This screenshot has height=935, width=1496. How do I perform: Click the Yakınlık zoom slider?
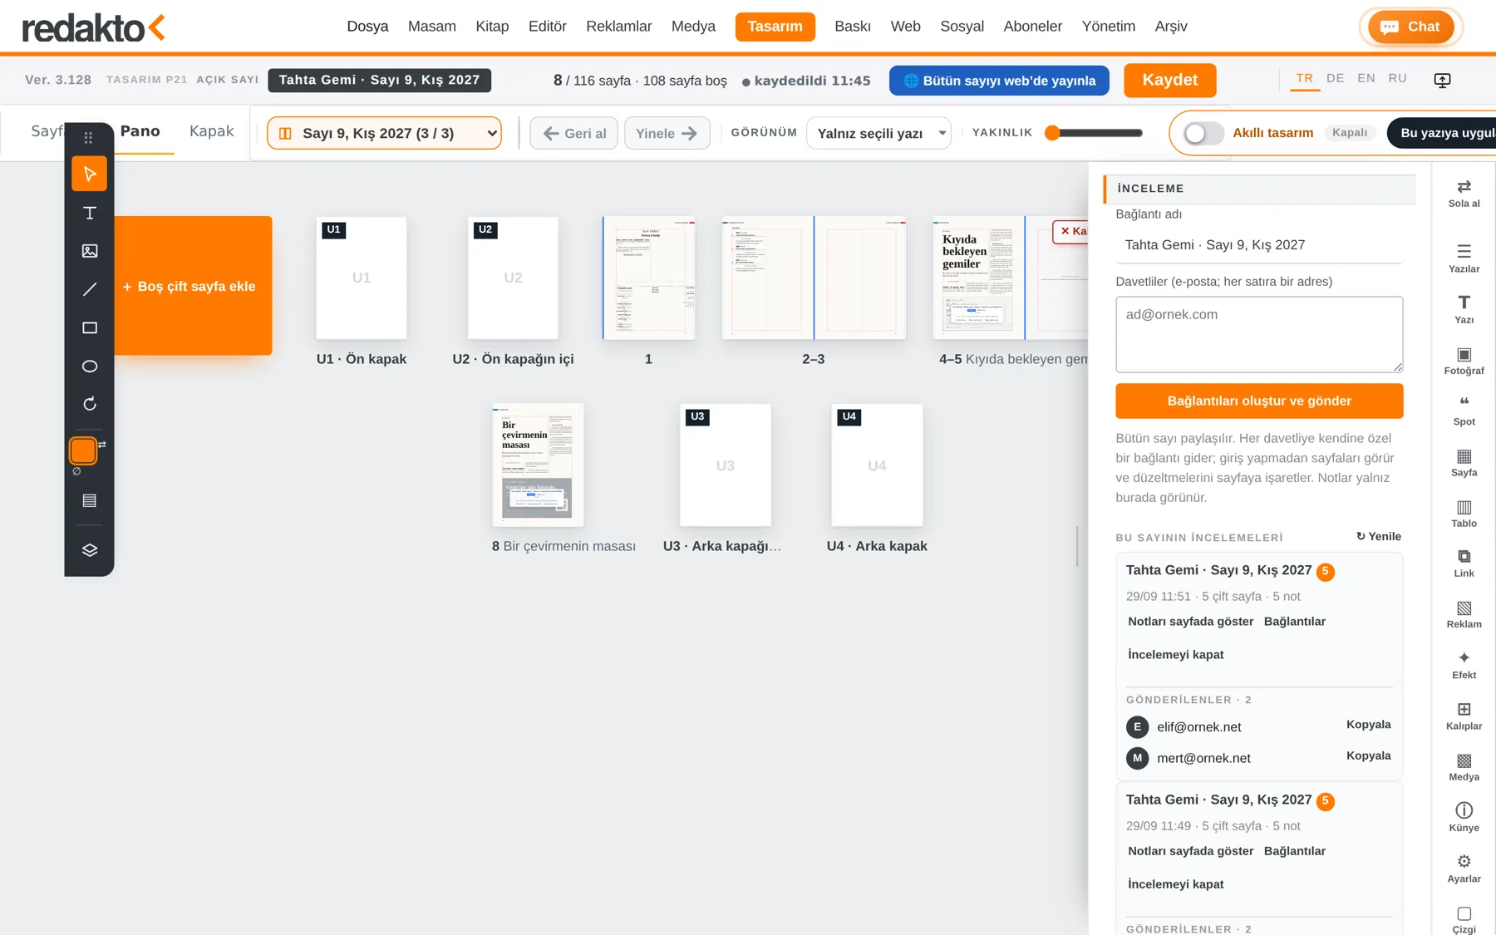tap(1095, 133)
